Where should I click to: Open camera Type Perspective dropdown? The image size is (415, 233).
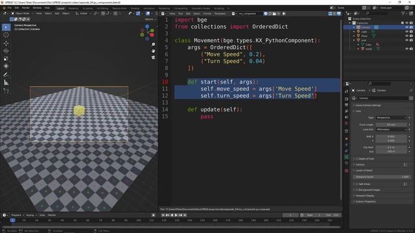coord(391,118)
